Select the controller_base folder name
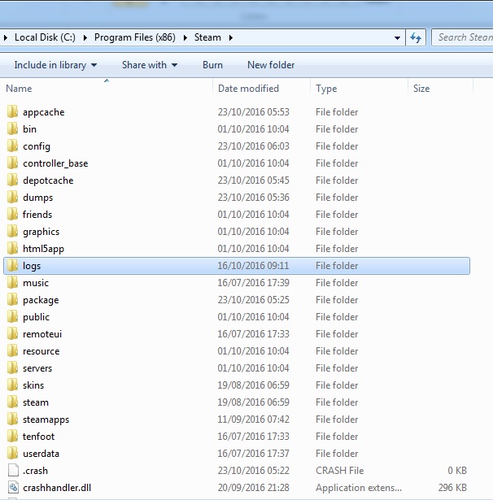Image resolution: width=493 pixels, height=500 pixels. [x=55, y=163]
